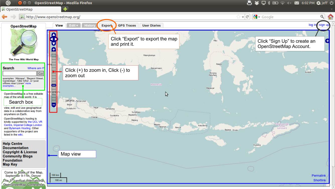Open the GPS Traces tab
This screenshot has width=335, height=189.
pyautogui.click(x=127, y=25)
